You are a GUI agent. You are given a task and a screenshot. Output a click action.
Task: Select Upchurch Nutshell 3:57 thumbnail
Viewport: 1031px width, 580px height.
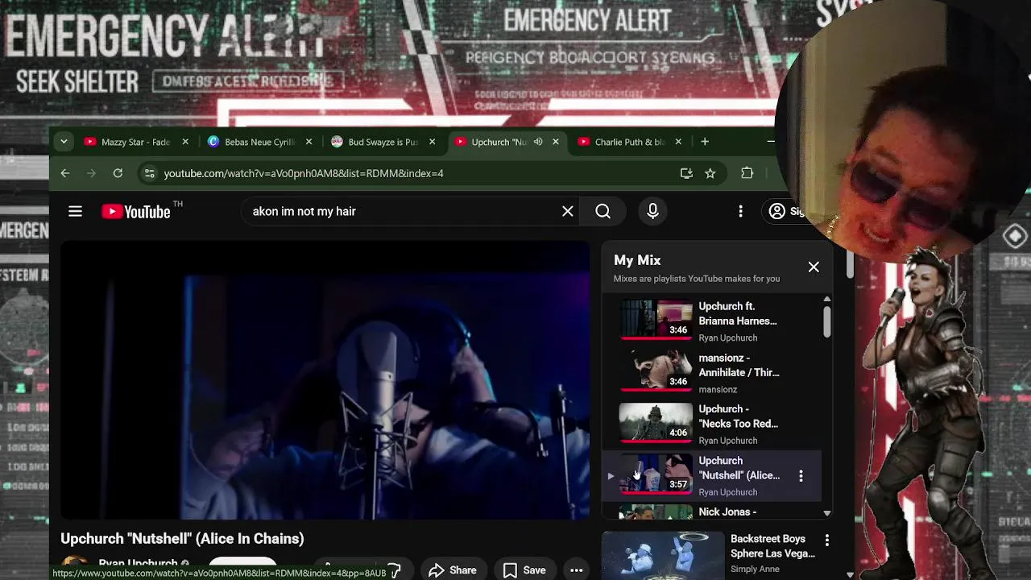[x=656, y=475]
